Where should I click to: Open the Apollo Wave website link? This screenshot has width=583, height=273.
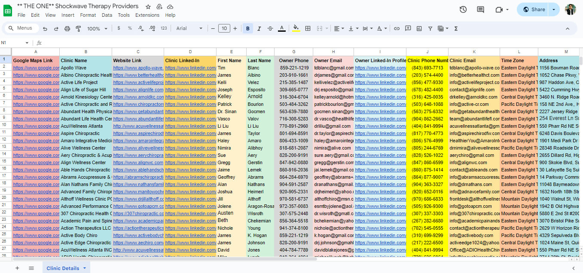tap(138, 68)
